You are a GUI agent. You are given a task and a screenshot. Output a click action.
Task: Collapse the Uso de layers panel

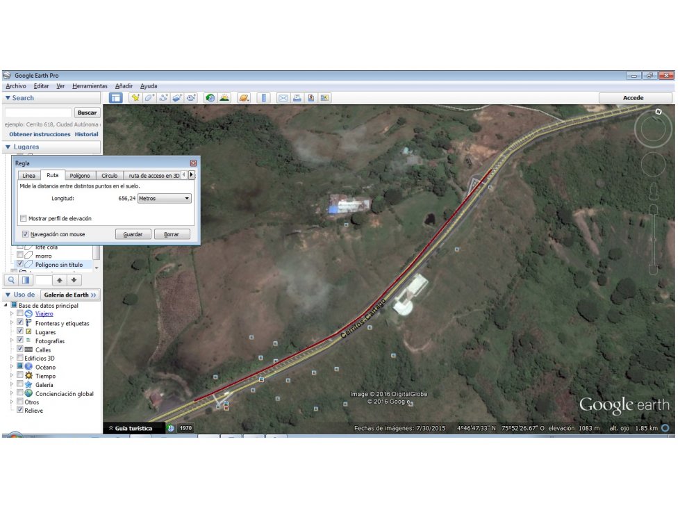(8, 295)
